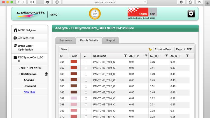Open a new tab with plus button

pyautogui.click(x=207, y=3)
